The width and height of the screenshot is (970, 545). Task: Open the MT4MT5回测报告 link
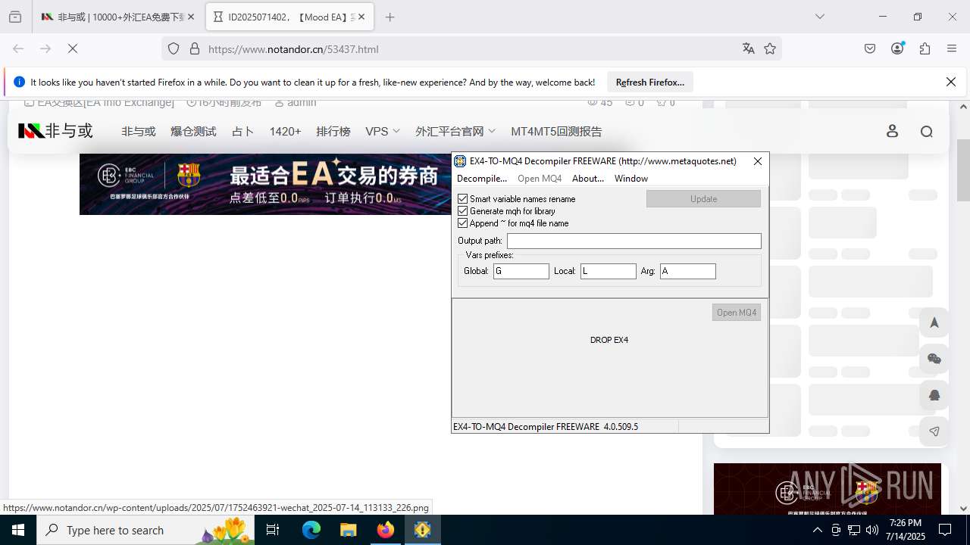click(x=556, y=131)
